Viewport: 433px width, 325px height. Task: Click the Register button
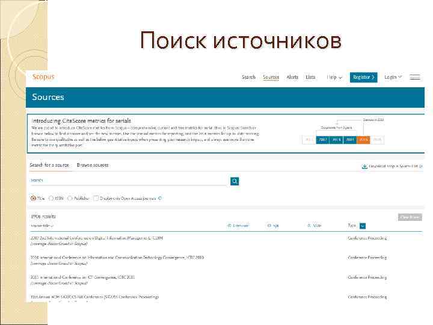click(x=363, y=77)
